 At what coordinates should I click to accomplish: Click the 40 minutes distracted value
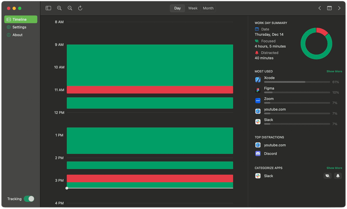(264, 58)
